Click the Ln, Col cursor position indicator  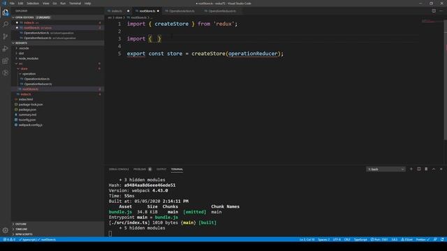(307, 240)
